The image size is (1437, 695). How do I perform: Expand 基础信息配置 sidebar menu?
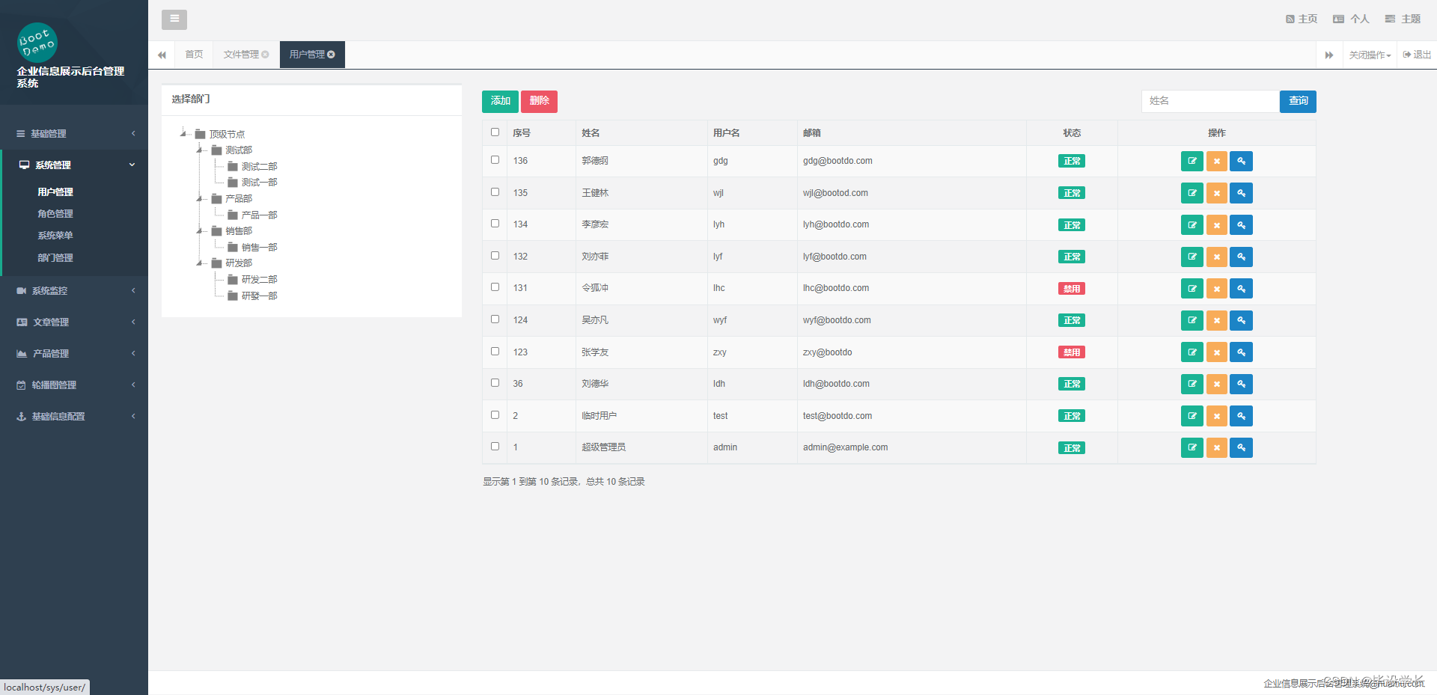(x=74, y=416)
